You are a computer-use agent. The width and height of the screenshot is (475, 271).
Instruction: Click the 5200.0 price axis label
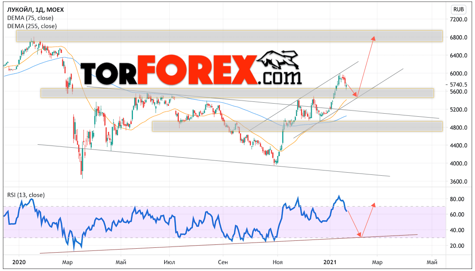pos(459,109)
